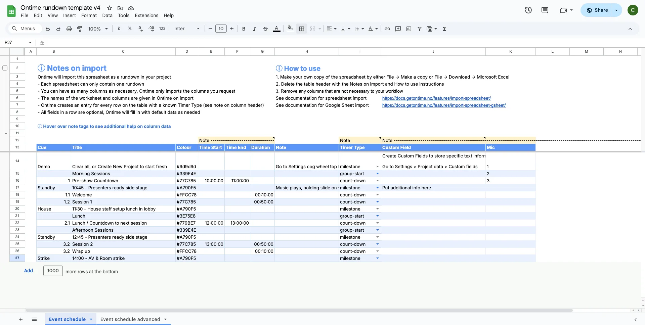Open the import-spreadsheet documentation link
This screenshot has width=645, height=325.
point(436,98)
